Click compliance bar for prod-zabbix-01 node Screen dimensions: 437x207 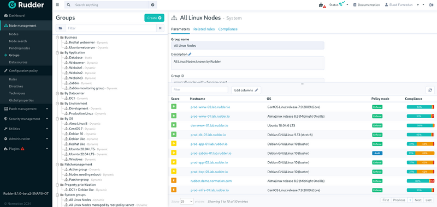coord(420,153)
